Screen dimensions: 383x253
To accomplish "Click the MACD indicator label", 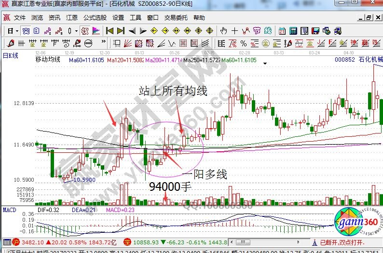I will coord(9,210).
